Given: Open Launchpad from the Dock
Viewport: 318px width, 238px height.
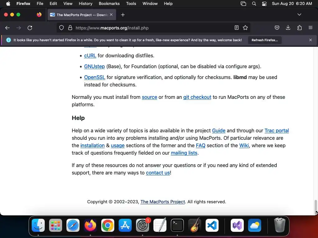Looking at the screenshot, I should point(56,225).
